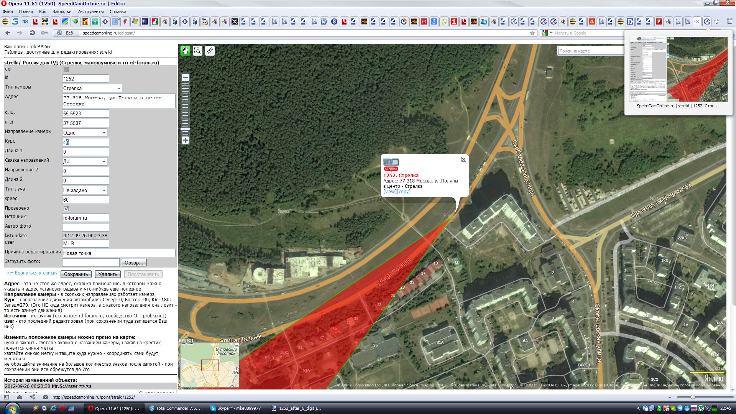Follow the Вернуться к списку link
Viewport: 736px width, 414px height.
pos(32,273)
